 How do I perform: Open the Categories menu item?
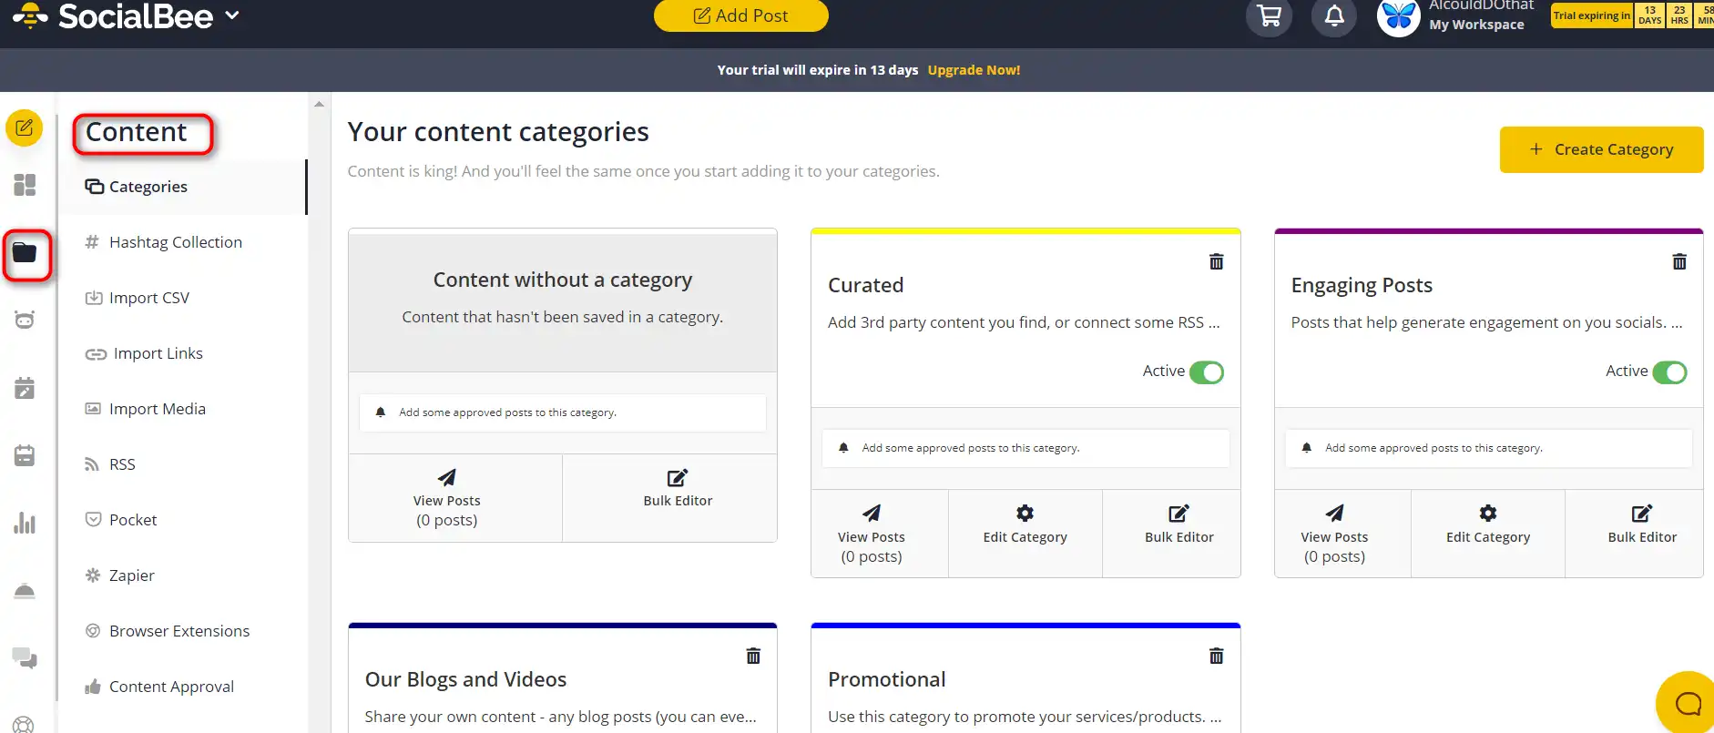185,187
